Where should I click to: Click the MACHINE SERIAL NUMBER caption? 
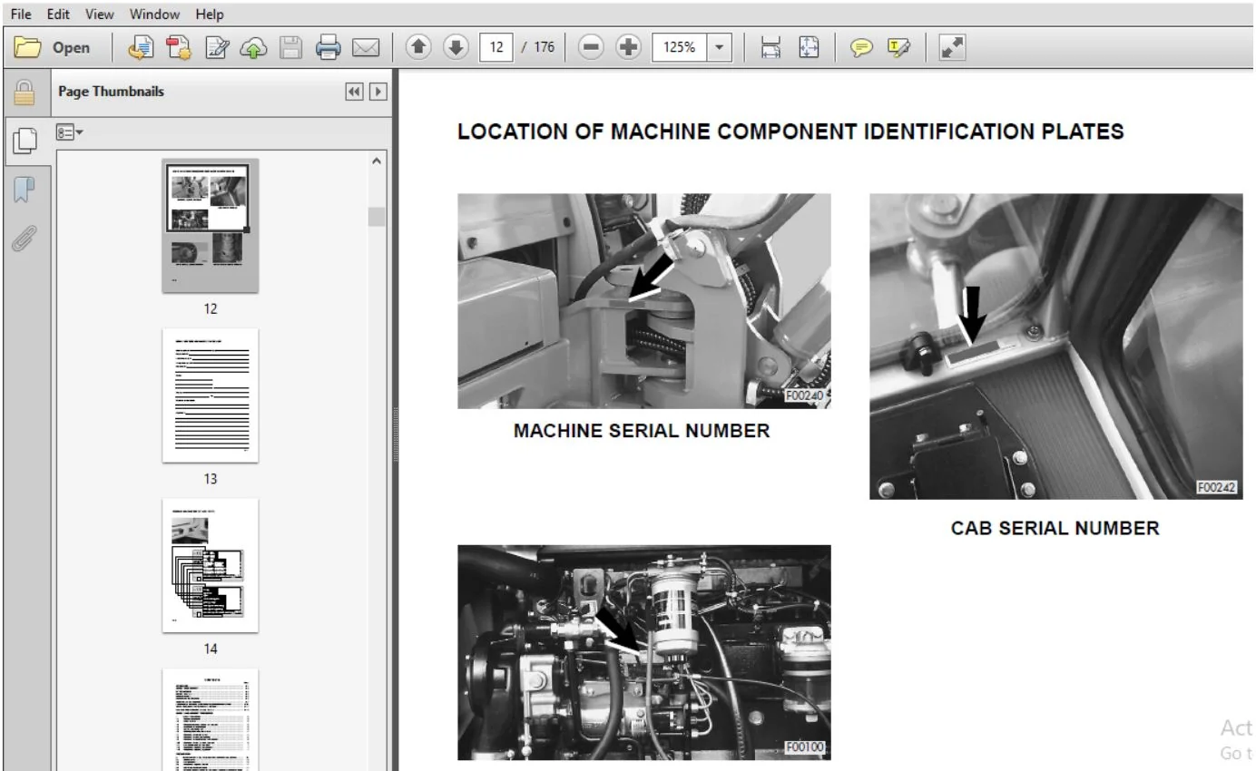pyautogui.click(x=642, y=431)
